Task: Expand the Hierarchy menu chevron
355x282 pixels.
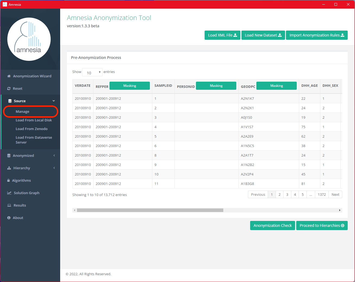Action: [x=54, y=168]
